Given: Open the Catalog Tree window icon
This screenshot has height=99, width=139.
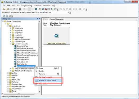Looking at the screenshot, I should coord(40,9).
